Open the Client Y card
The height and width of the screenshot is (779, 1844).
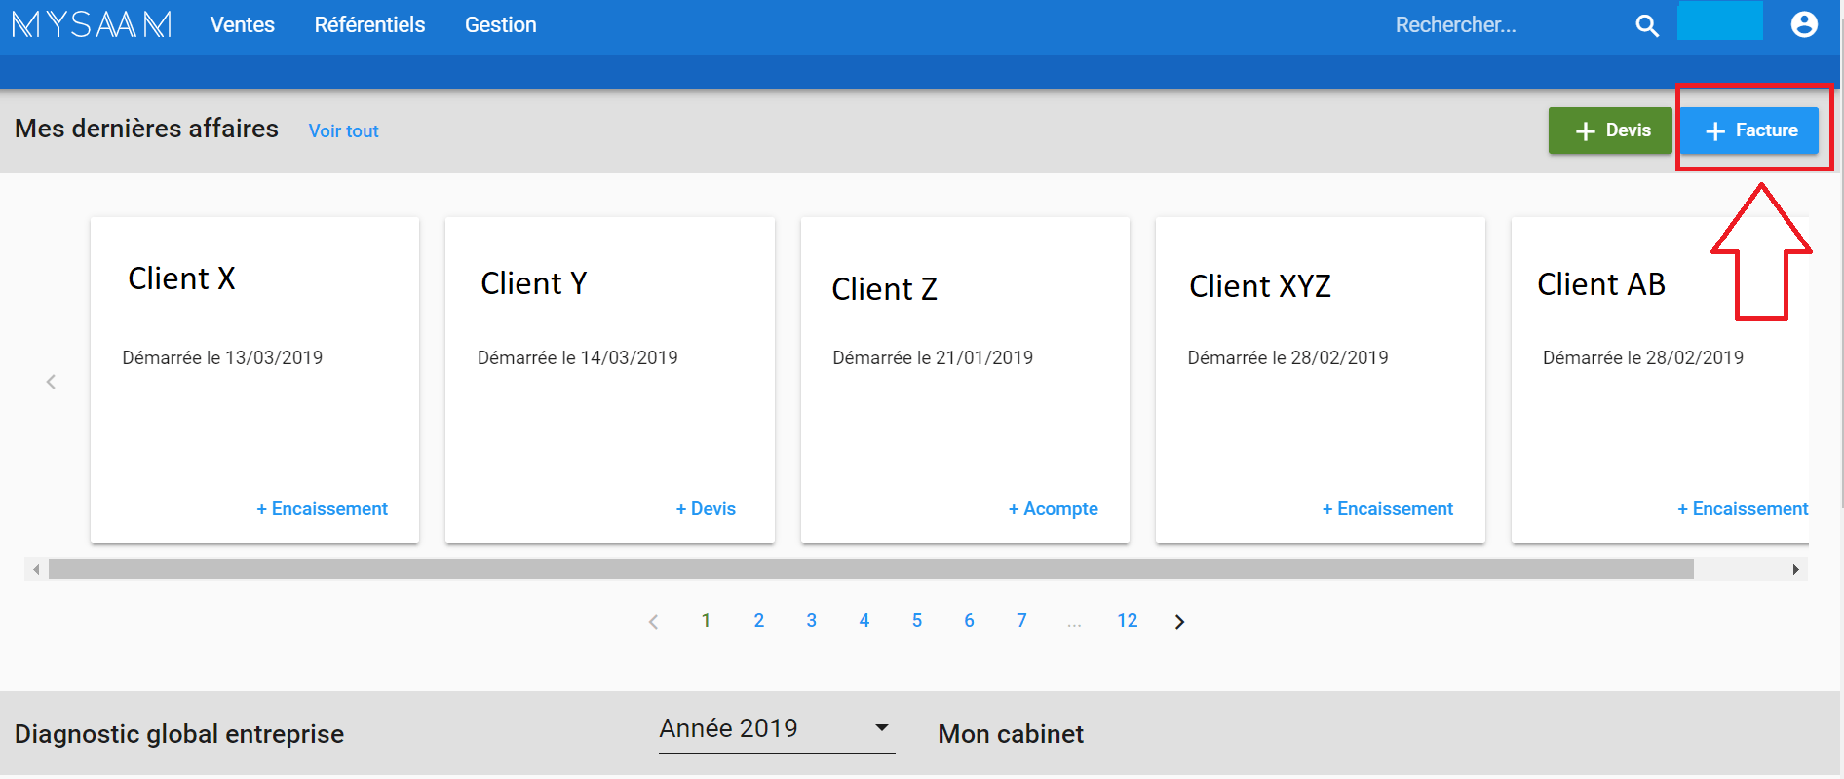click(610, 380)
